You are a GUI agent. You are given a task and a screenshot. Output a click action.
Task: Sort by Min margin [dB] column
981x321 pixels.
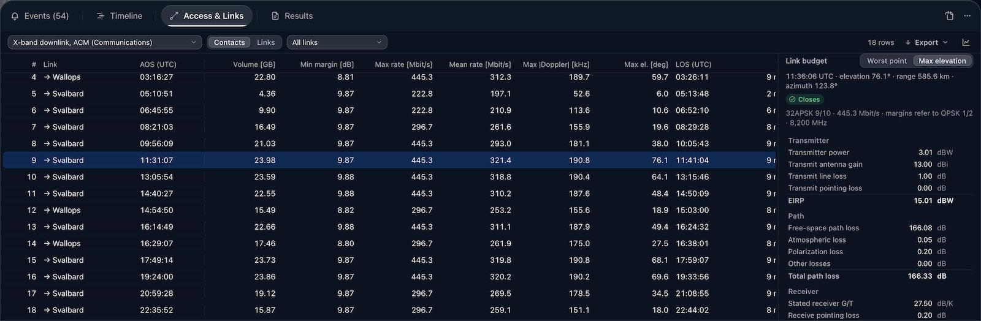click(x=327, y=64)
